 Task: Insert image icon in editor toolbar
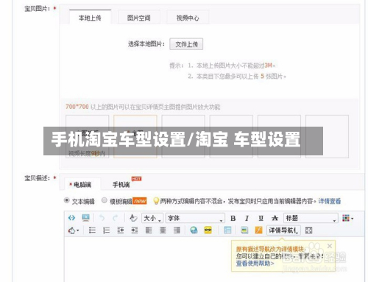244,230
